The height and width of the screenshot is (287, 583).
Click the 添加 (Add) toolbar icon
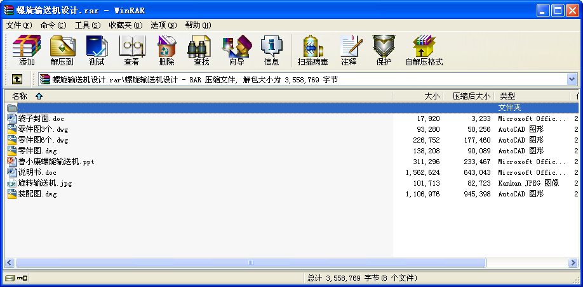pyautogui.click(x=27, y=50)
